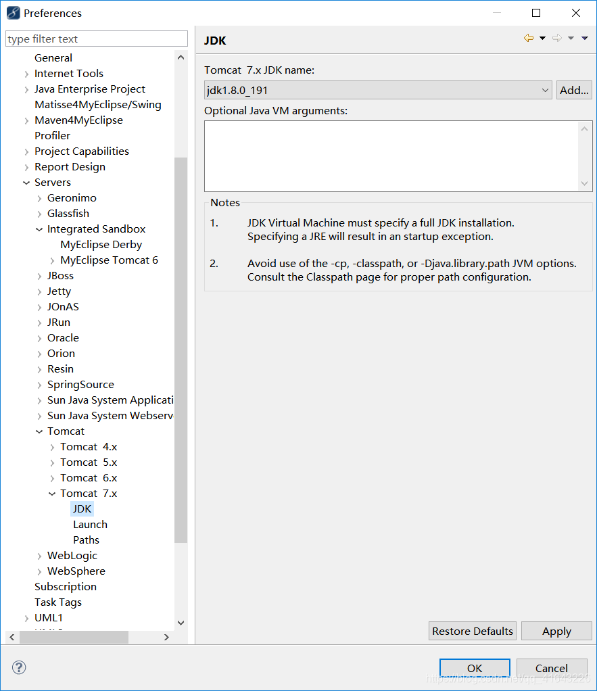597x691 pixels.
Task: Close the Preferences window
Action: click(x=576, y=14)
